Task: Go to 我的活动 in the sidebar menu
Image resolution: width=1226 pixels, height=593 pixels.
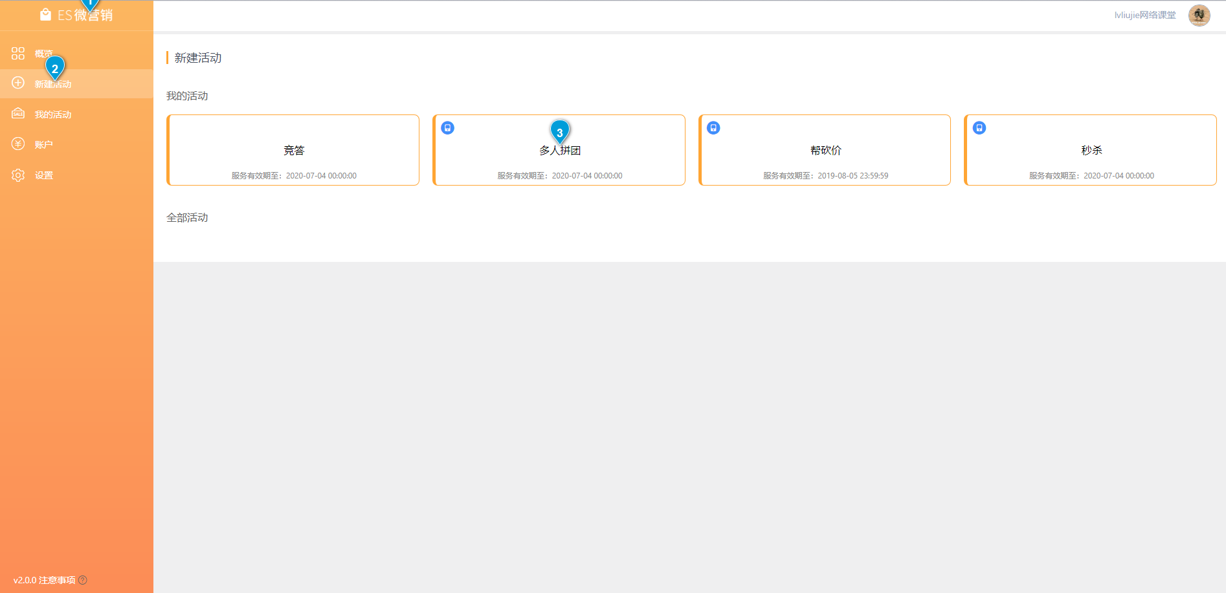Action: [x=53, y=114]
